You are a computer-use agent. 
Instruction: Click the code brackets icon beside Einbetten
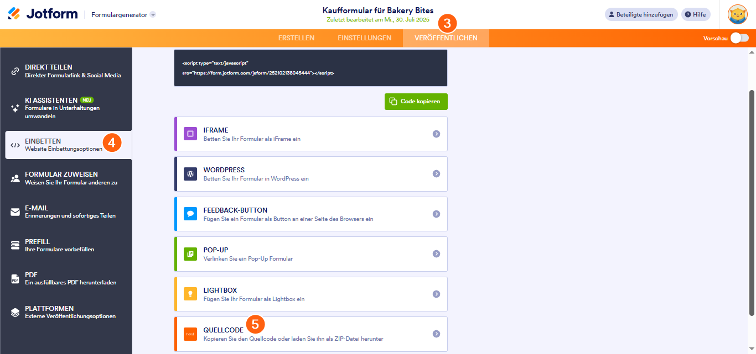point(15,145)
